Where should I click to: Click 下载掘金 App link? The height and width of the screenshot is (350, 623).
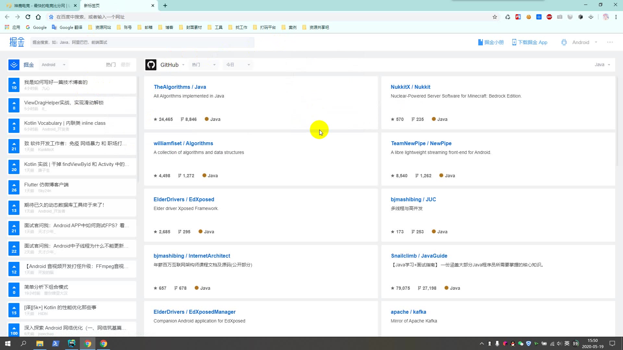[x=530, y=42]
